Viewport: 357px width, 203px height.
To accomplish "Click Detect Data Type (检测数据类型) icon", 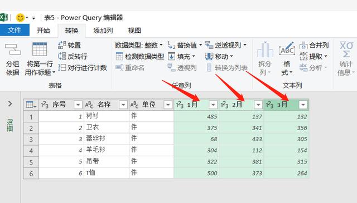I will point(119,56).
